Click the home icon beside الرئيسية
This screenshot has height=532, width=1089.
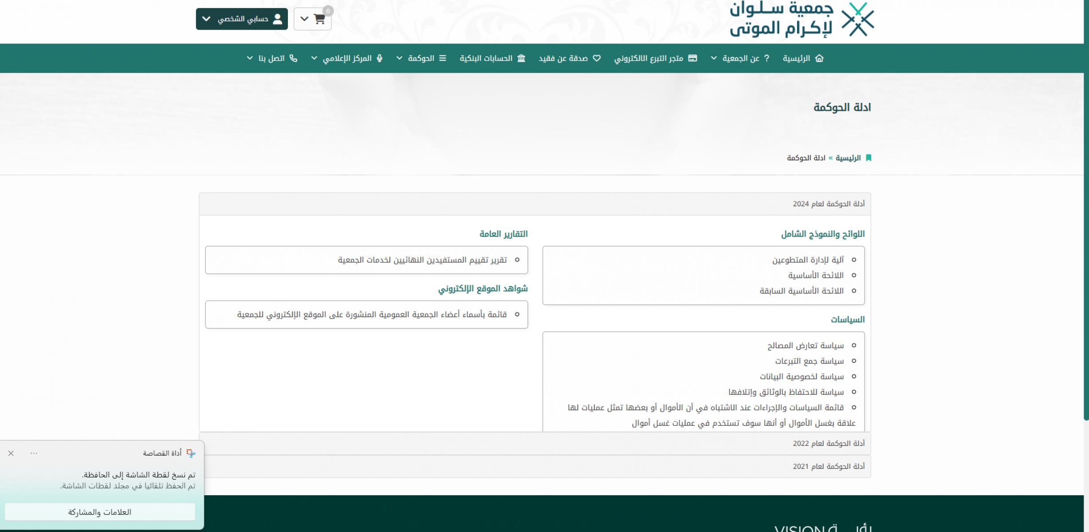coord(819,58)
